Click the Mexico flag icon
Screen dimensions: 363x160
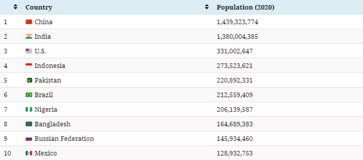pyautogui.click(x=29, y=153)
